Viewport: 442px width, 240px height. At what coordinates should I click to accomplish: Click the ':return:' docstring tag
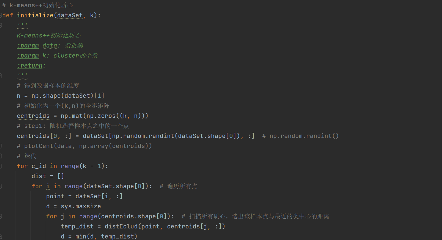click(31, 65)
